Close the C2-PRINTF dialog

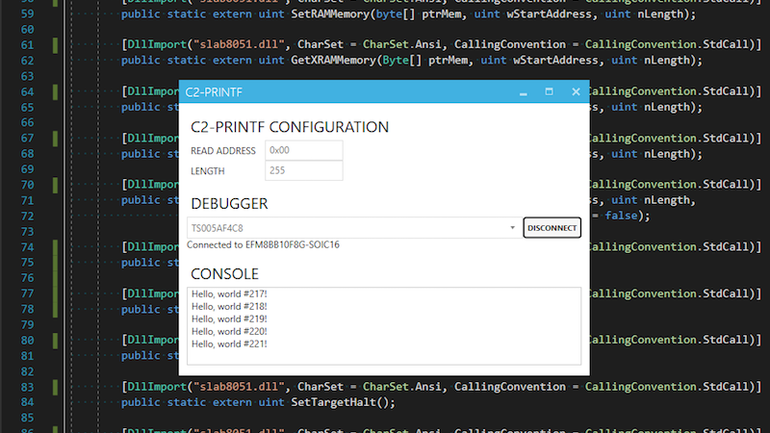click(576, 92)
